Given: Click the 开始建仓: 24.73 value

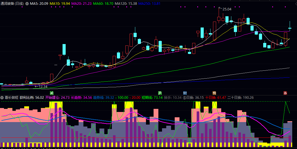Looking at the screenshot, I should pos(57,98).
